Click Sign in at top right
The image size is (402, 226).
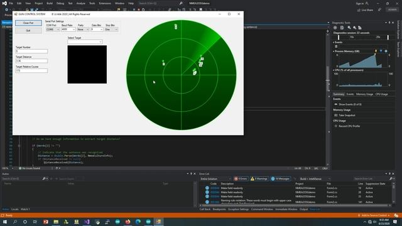pyautogui.click(x=362, y=3)
